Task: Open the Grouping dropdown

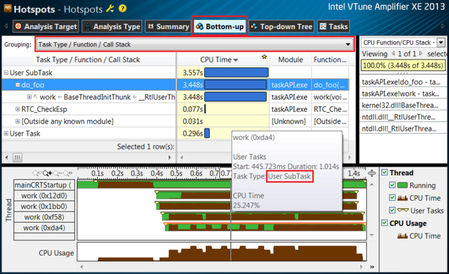Action: pos(194,44)
